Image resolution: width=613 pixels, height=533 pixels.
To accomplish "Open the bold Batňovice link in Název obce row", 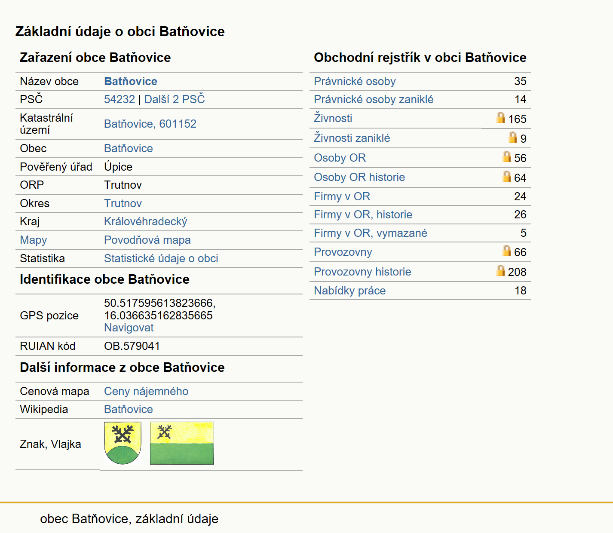I will (131, 81).
